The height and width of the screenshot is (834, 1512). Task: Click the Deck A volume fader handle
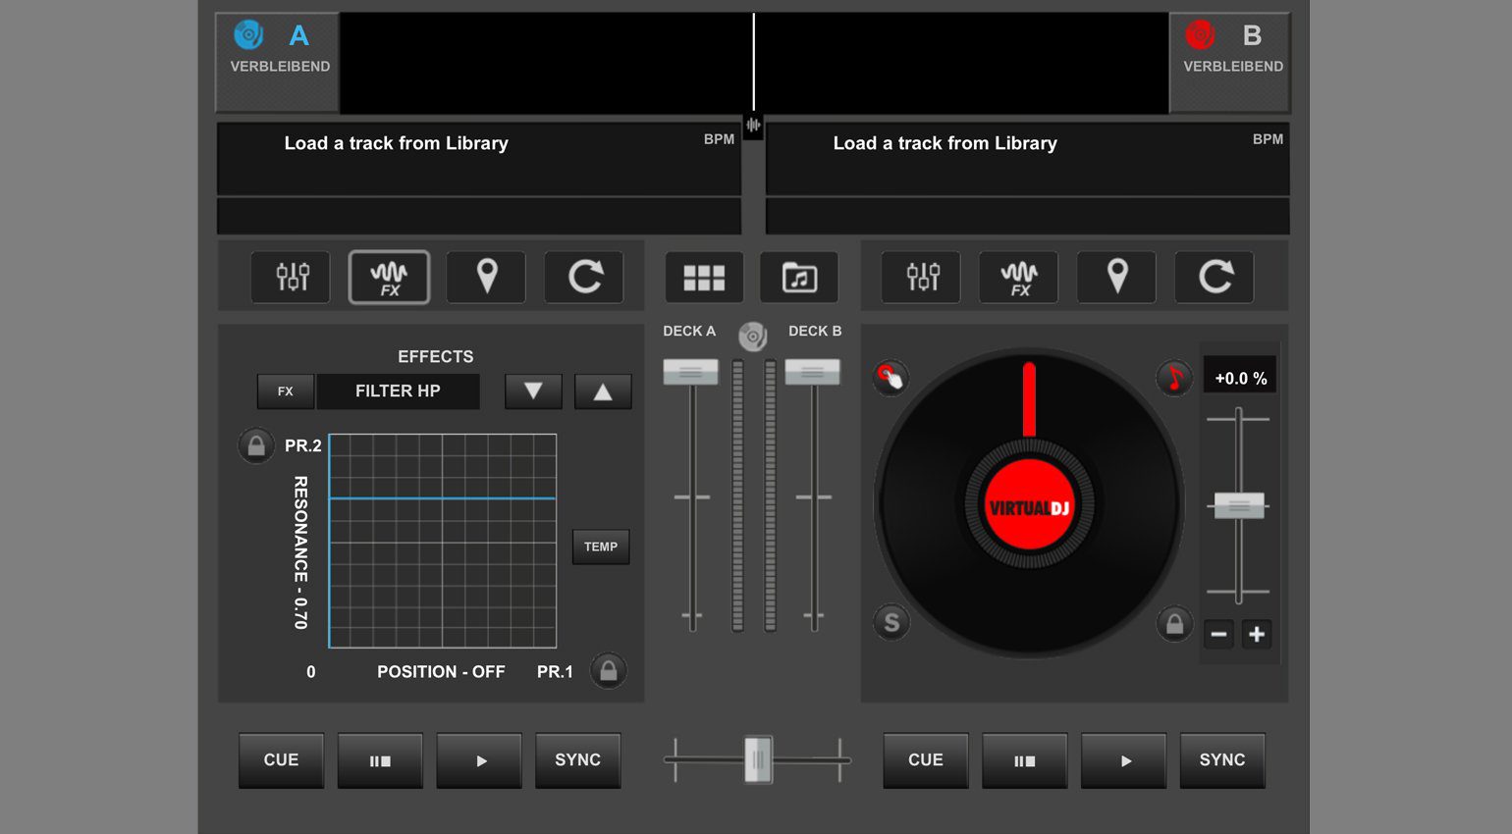click(690, 372)
